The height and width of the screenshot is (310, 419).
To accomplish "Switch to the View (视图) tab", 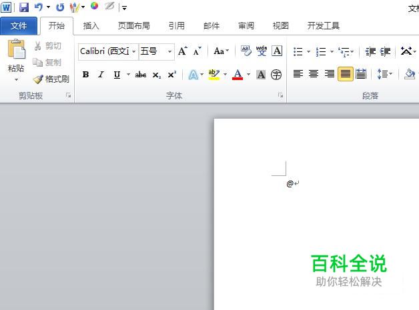I will tap(281, 26).
